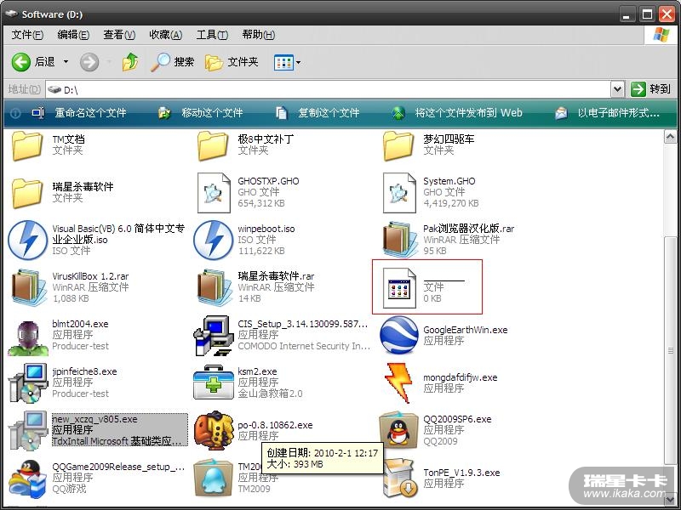Select the 0 KB unnamed file icon

[399, 287]
